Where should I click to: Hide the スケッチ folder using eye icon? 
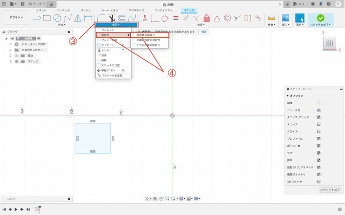pyautogui.click(x=17, y=61)
